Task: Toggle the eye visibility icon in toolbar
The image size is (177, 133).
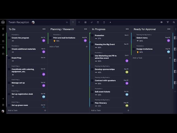Action: (162, 22)
